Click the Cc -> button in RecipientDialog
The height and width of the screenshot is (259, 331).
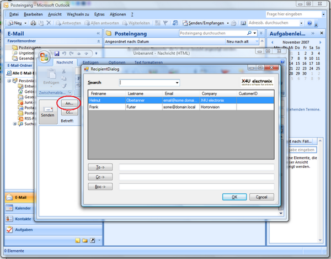coord(100,177)
